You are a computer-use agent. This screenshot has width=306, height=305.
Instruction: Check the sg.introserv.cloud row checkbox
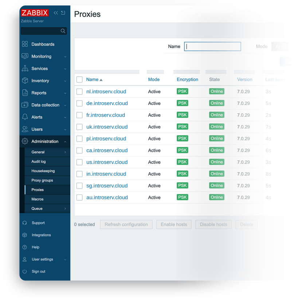(x=79, y=186)
